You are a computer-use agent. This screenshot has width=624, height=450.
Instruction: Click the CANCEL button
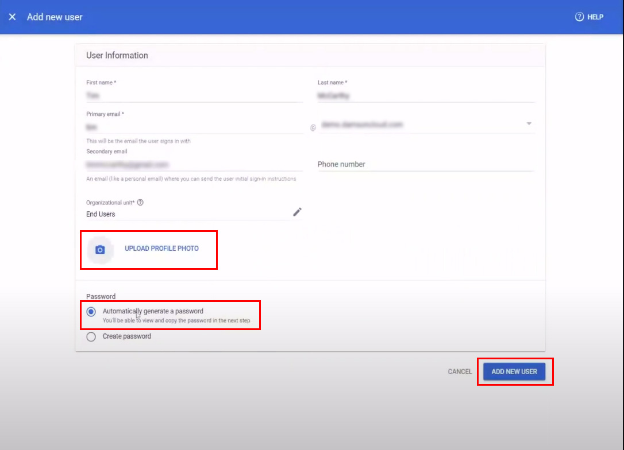point(460,371)
